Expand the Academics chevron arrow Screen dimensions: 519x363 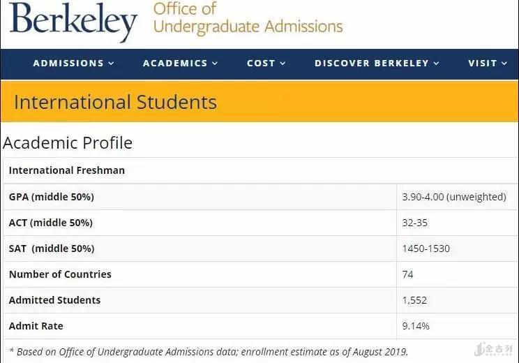[x=215, y=64]
